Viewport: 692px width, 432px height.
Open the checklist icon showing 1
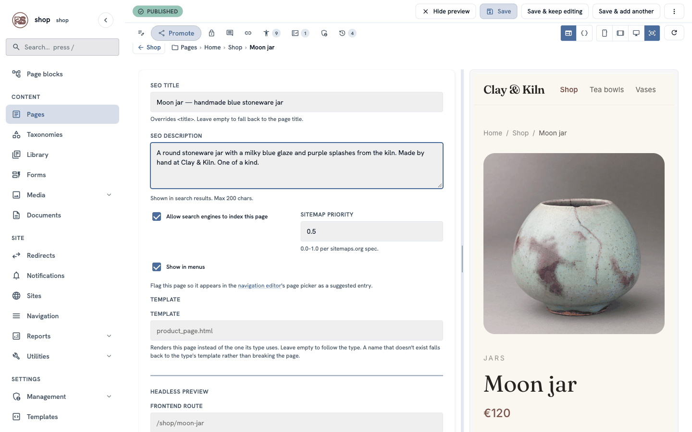click(x=300, y=33)
